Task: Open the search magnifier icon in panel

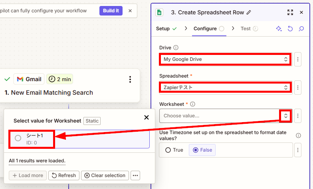Action: [x=301, y=29]
